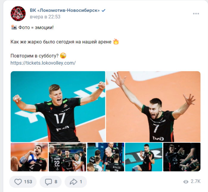
Task: Share the post via the arrow icon
Action: [x=74, y=182]
